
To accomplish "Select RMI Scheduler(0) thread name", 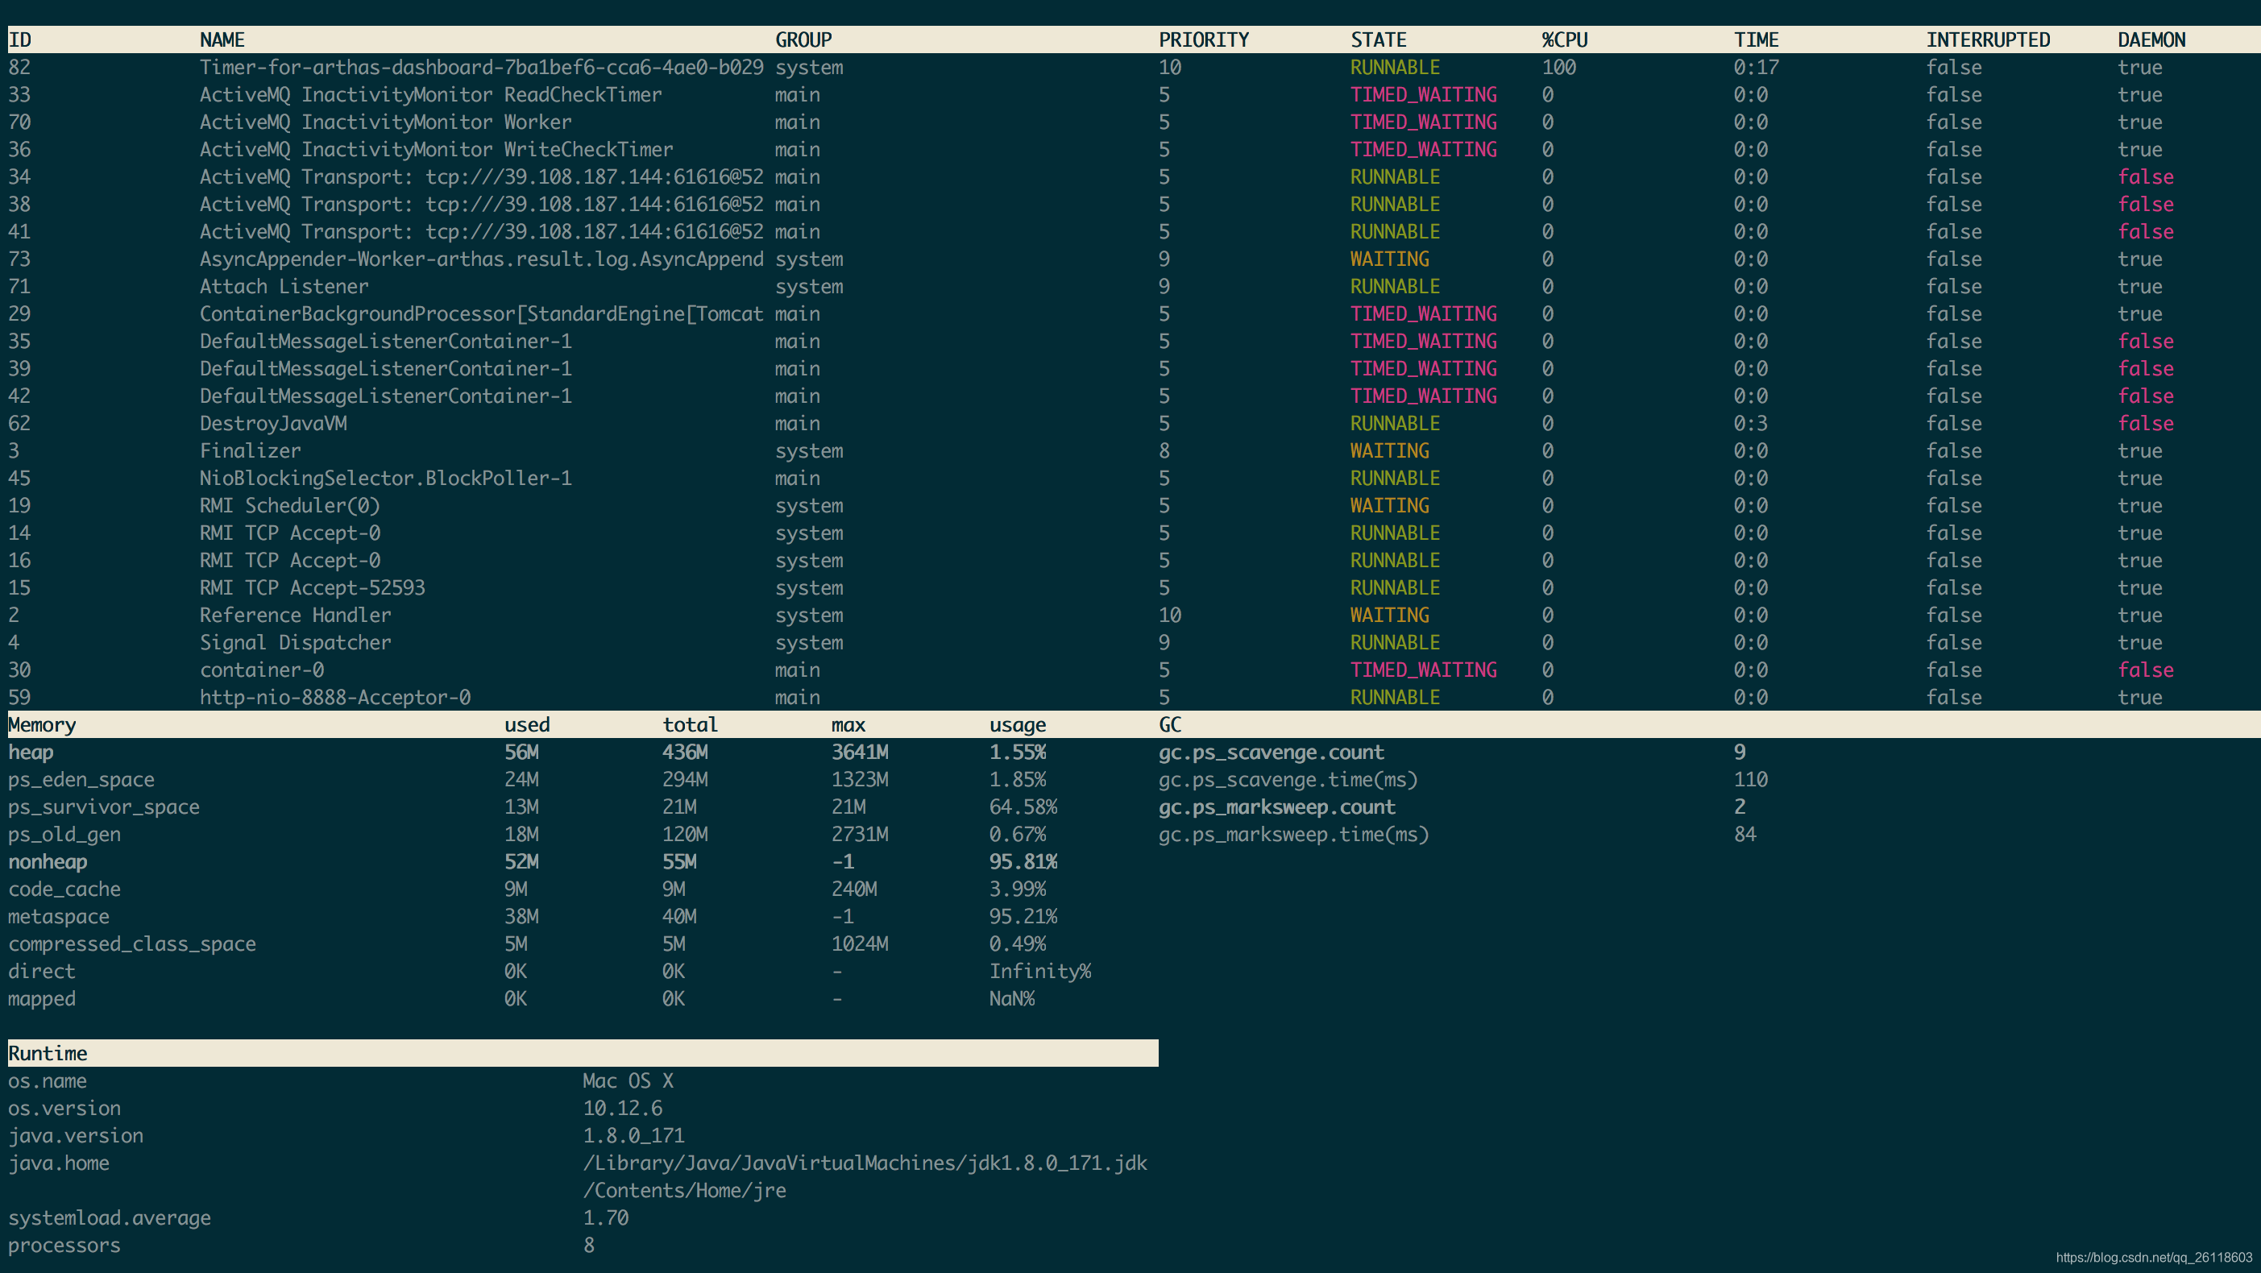I will pos(289,506).
